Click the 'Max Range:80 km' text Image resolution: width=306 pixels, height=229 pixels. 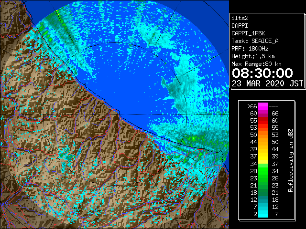click(256, 64)
